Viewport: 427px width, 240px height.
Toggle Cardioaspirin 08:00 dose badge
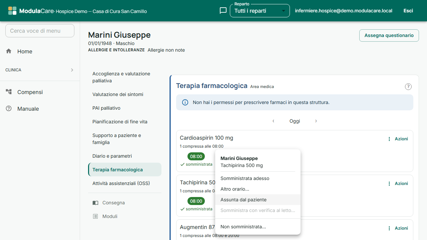(196, 156)
